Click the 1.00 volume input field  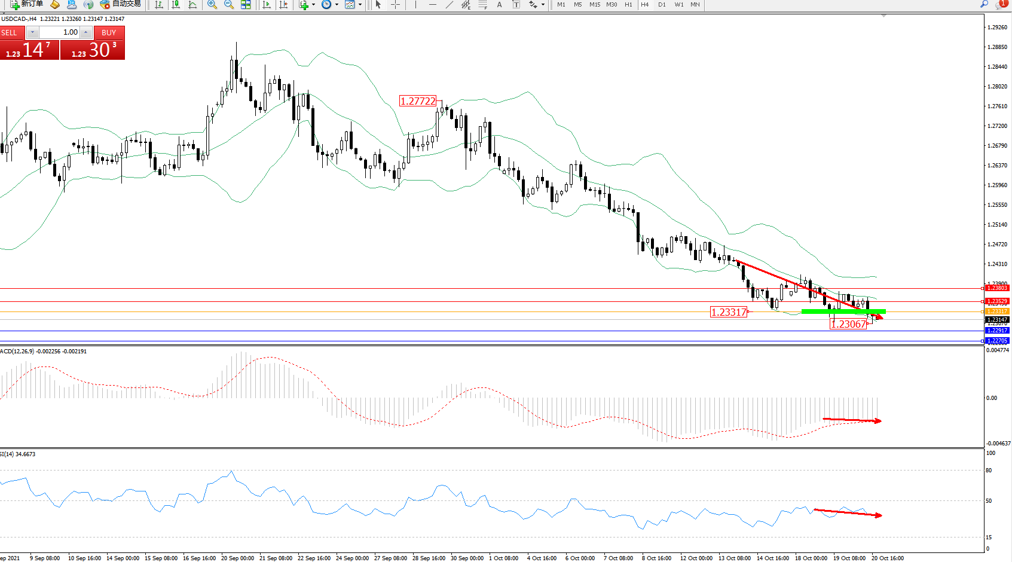pos(60,32)
